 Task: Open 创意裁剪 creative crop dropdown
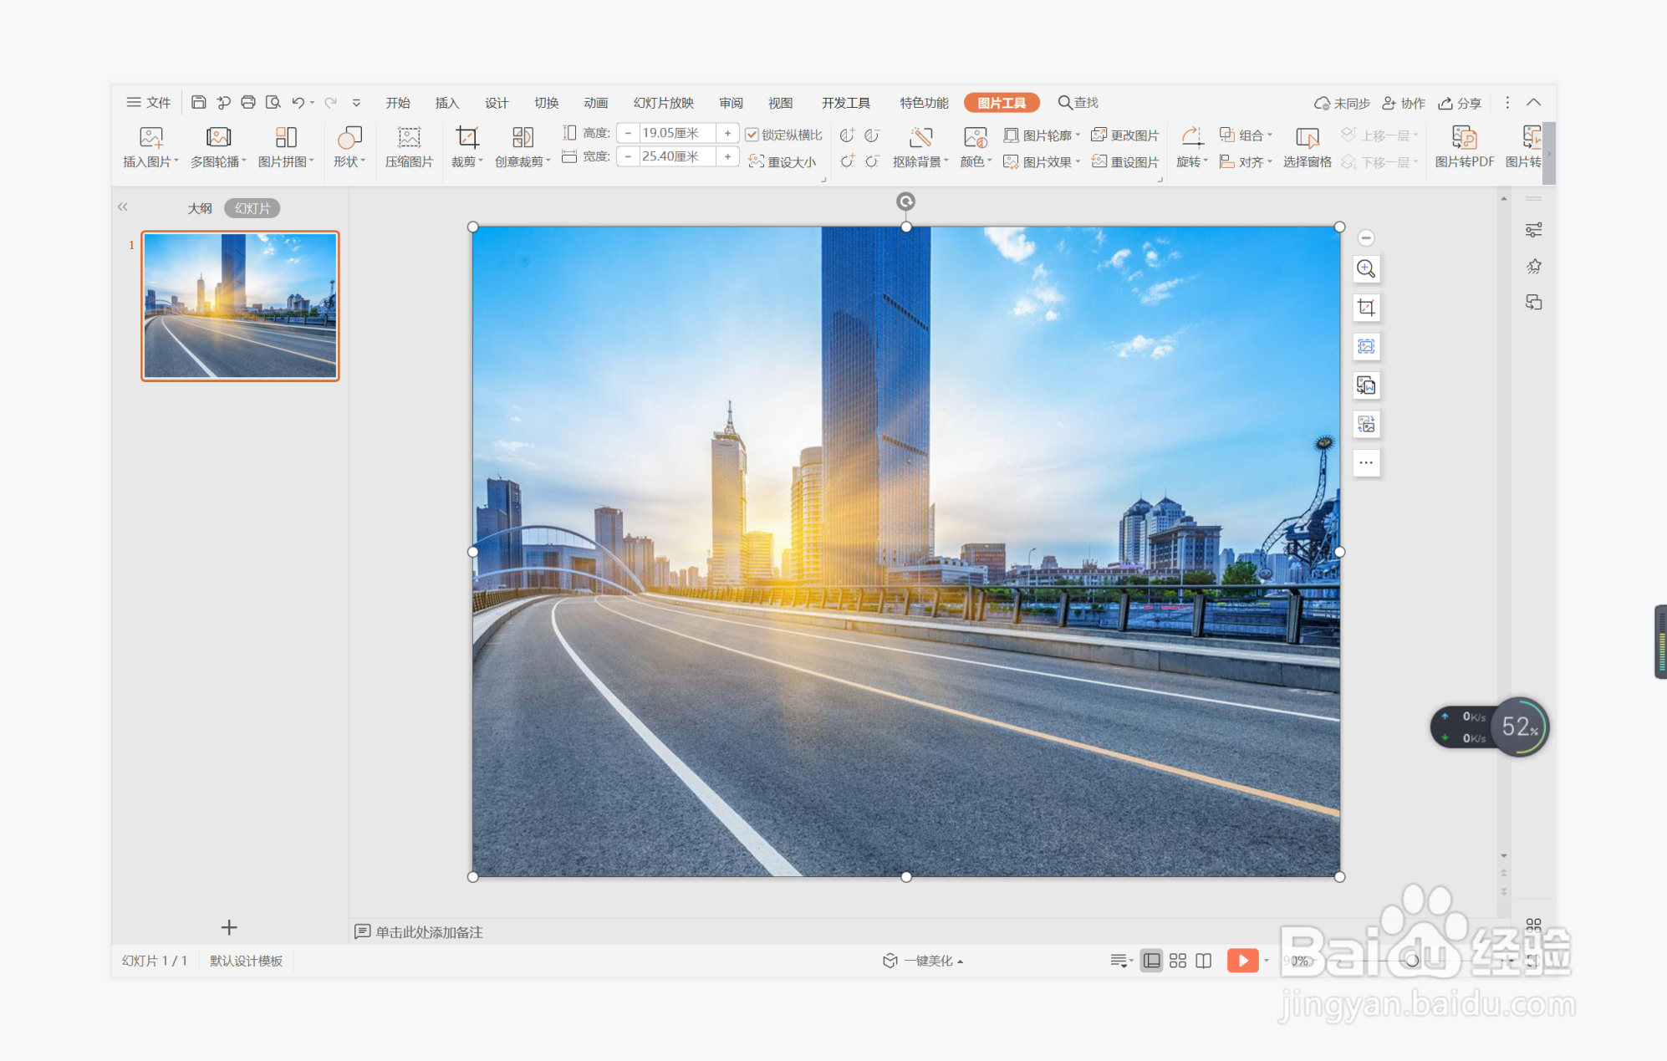523,147
